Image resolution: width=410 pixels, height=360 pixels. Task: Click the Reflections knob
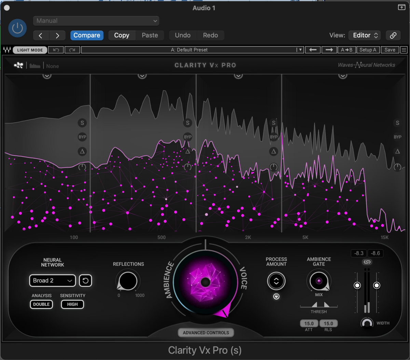coord(128,281)
